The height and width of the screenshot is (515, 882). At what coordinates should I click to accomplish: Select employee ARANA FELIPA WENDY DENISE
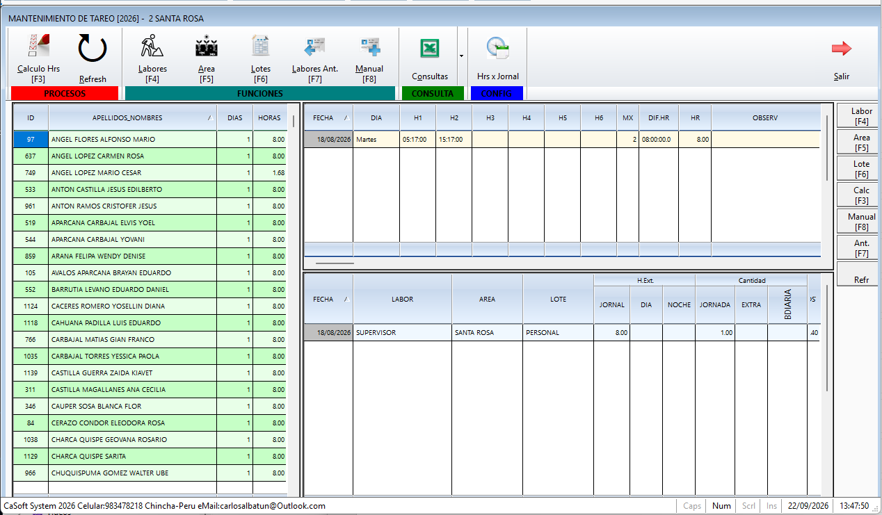coord(150,256)
